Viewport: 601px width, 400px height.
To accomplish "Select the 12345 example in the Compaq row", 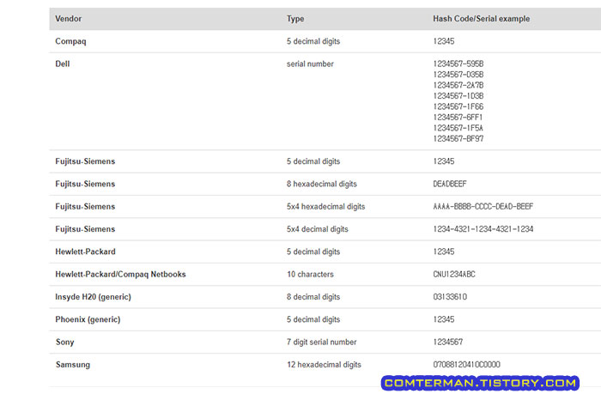I will click(x=444, y=41).
